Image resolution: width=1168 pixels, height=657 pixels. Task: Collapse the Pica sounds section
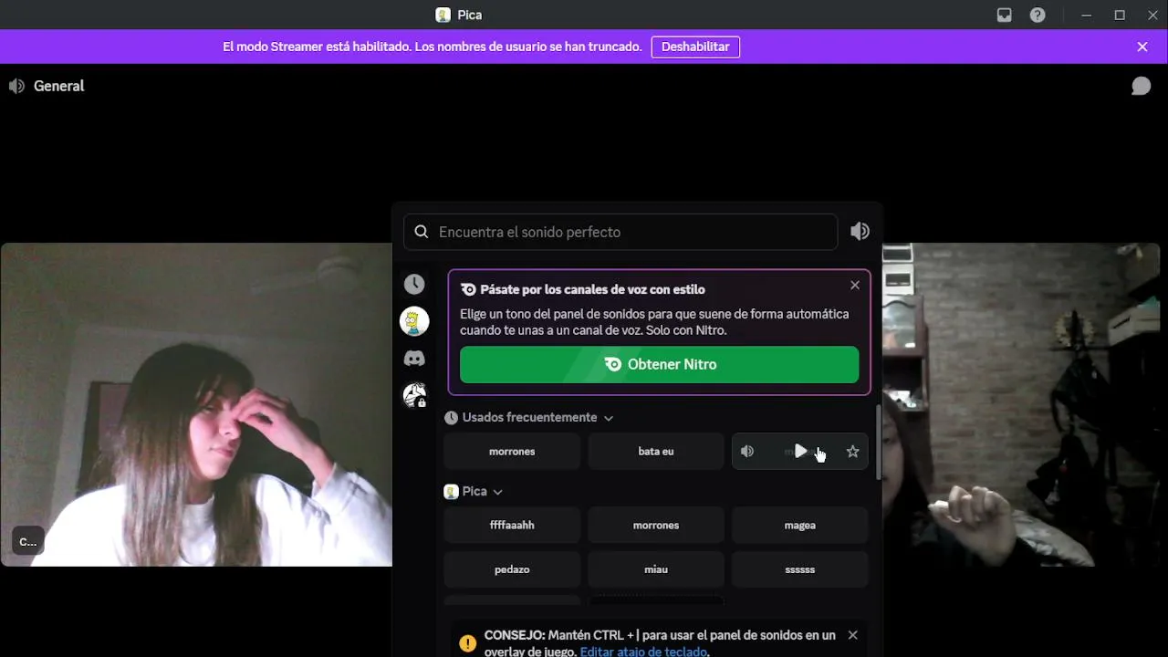tap(474, 491)
